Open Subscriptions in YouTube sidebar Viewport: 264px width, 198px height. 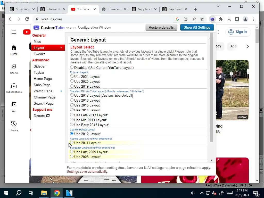click(14, 88)
